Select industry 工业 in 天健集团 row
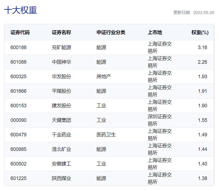The width and height of the screenshot is (219, 191). coord(101,120)
